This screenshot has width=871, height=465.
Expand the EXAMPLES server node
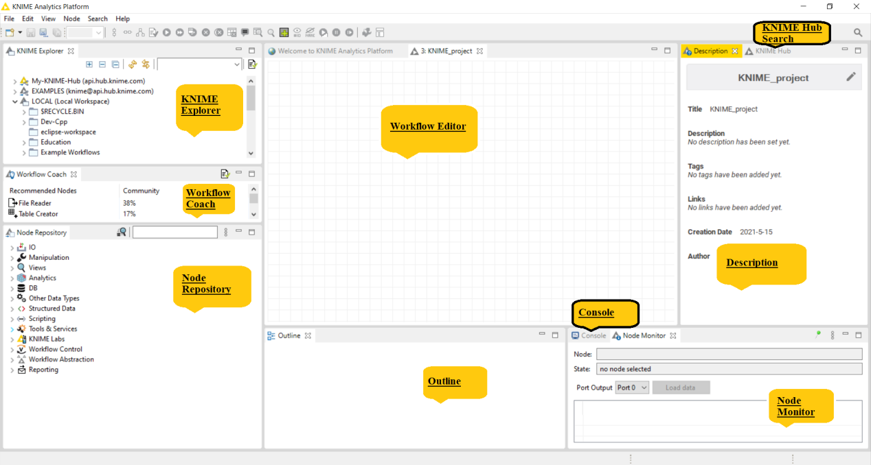coord(15,91)
